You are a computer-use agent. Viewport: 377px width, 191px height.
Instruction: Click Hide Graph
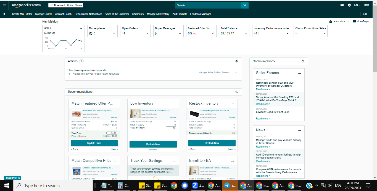tap(361, 21)
